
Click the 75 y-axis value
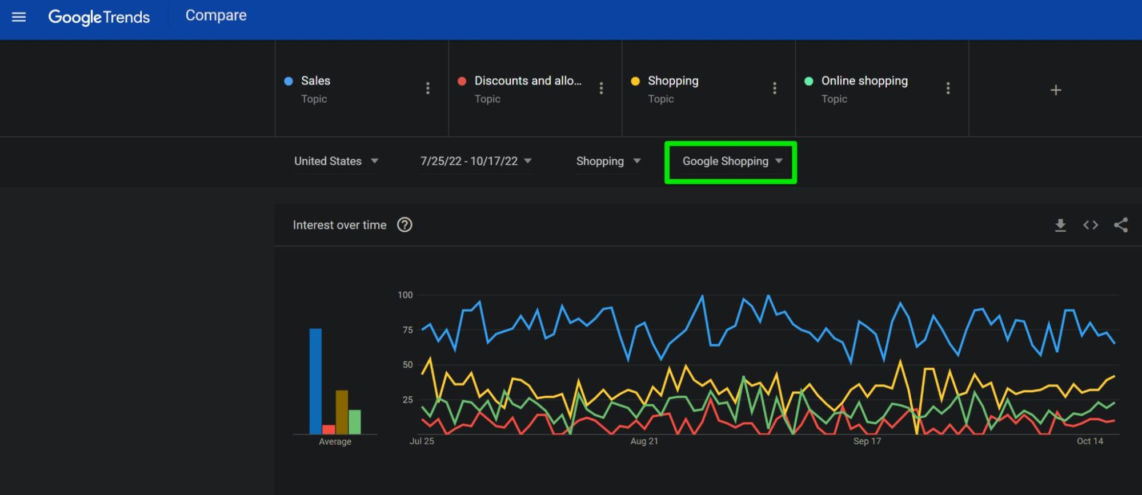tap(407, 330)
